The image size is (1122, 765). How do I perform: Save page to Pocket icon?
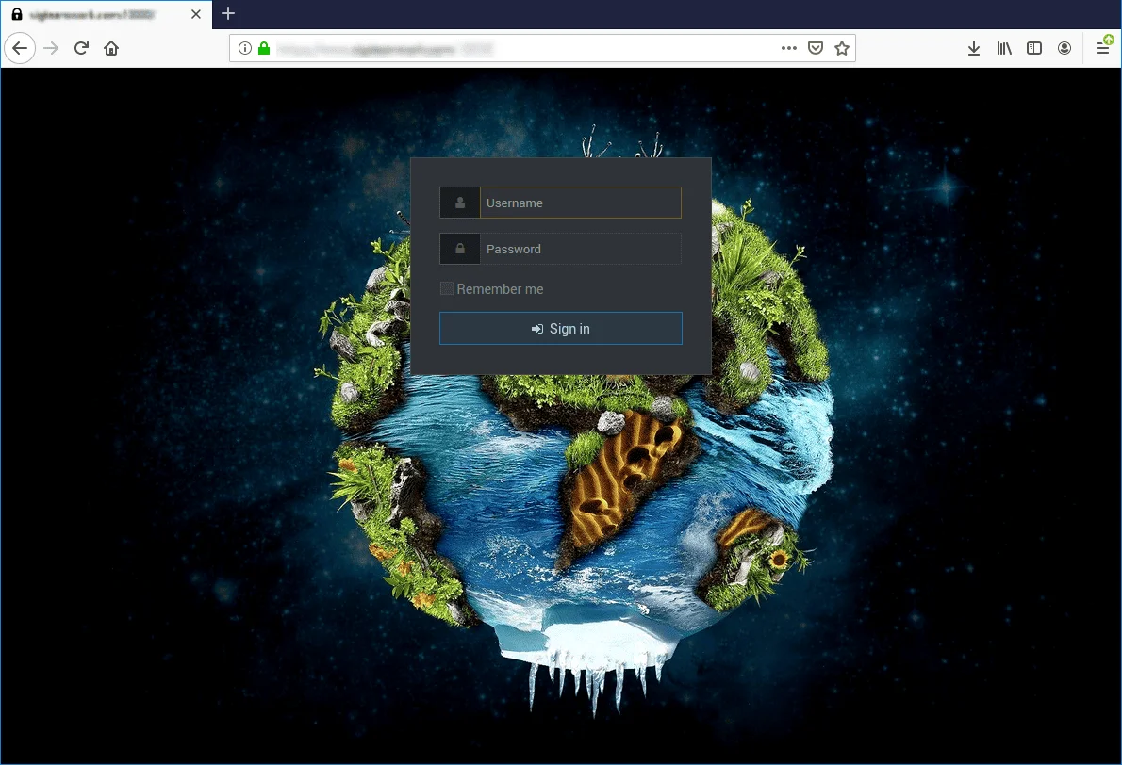click(815, 48)
